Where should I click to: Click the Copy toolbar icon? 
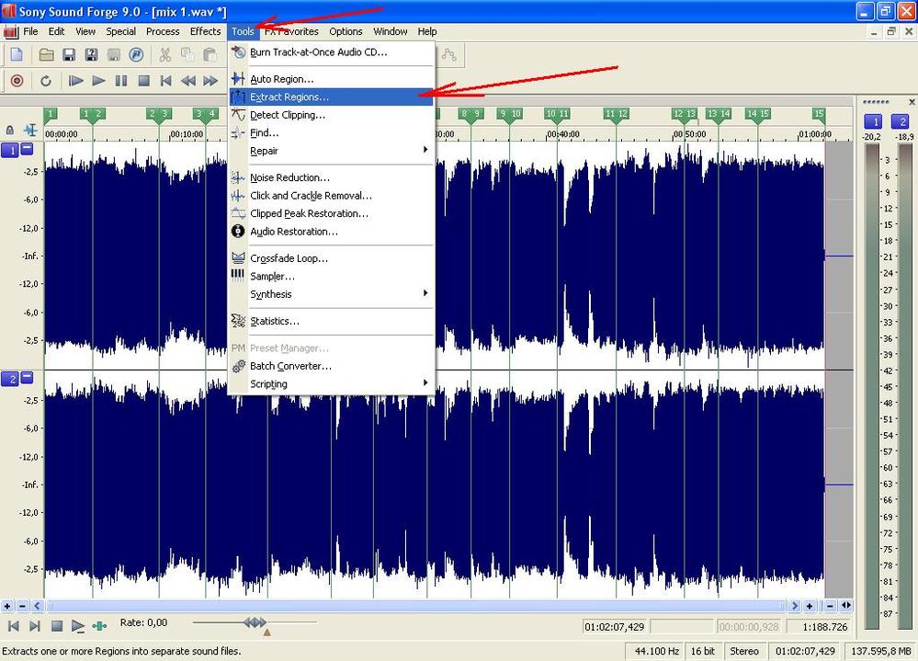pyautogui.click(x=187, y=54)
